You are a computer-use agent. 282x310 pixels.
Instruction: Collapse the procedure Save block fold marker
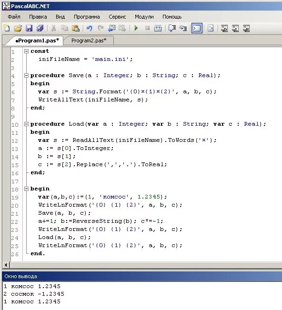pyautogui.click(x=26, y=76)
